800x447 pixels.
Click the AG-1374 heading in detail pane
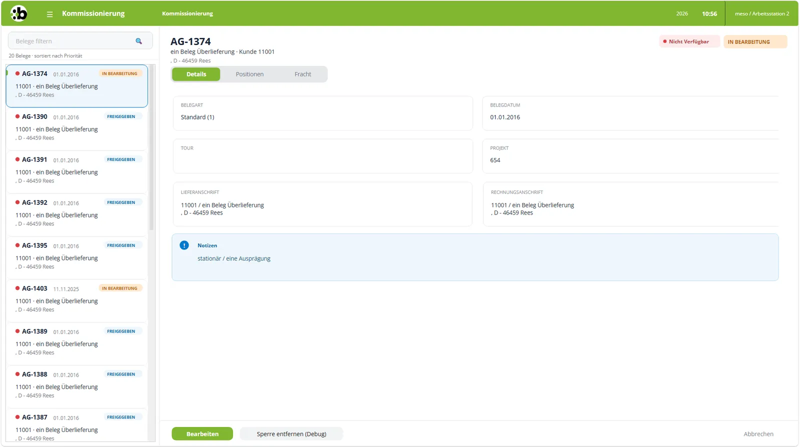coord(190,41)
